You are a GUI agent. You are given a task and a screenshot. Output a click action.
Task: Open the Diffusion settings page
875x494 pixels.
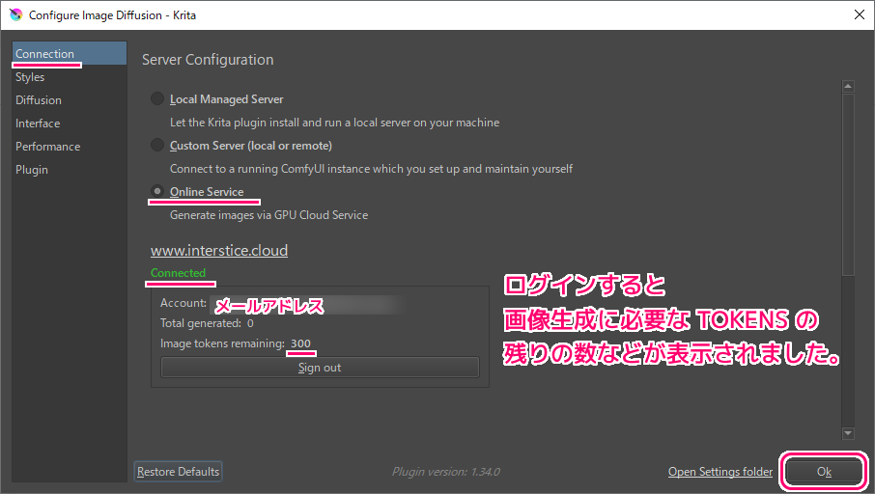(70, 100)
